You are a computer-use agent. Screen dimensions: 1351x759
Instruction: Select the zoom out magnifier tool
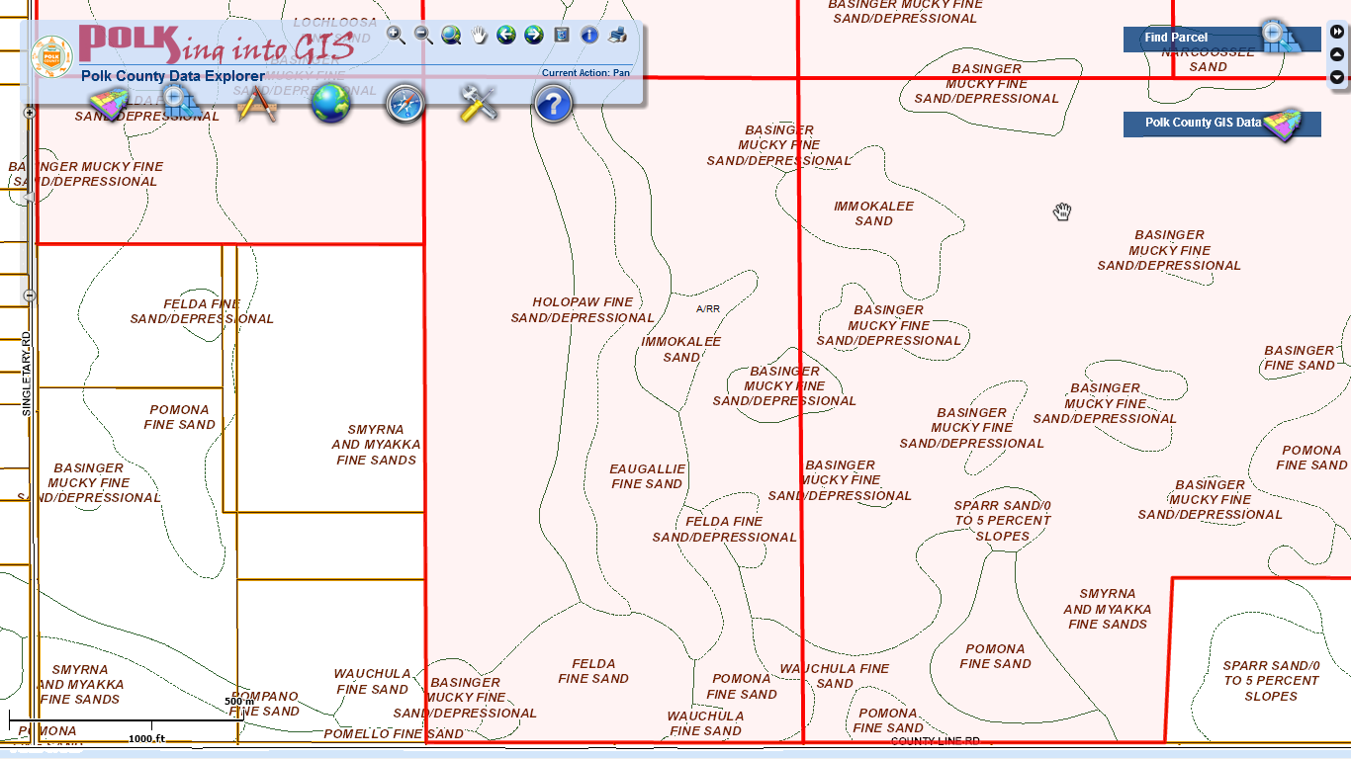[423, 36]
